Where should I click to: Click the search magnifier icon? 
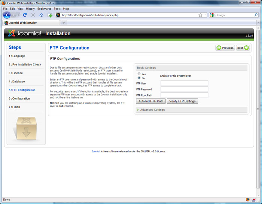coord(256,15)
